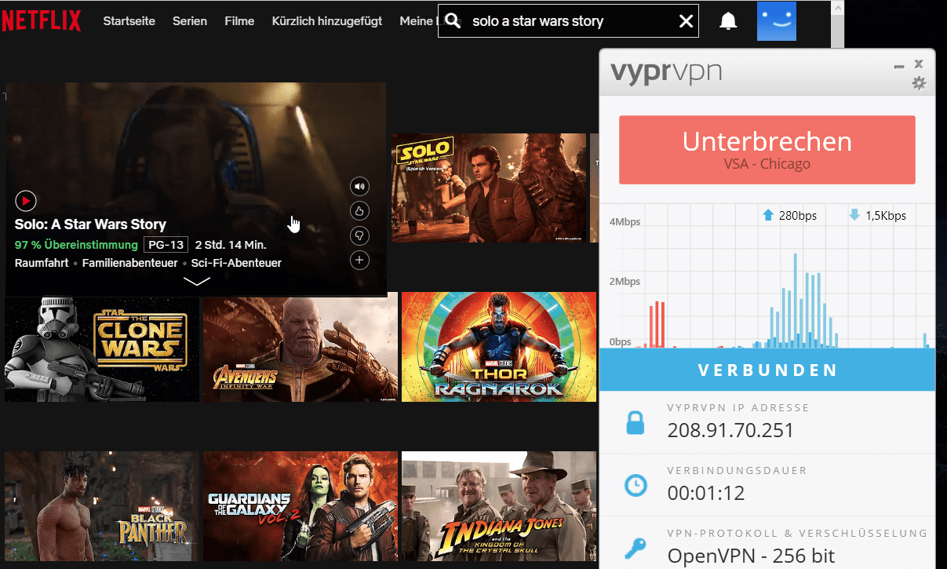Open the Solo Spanish Version thumbnail
The width and height of the screenshot is (947, 569).
(489, 188)
